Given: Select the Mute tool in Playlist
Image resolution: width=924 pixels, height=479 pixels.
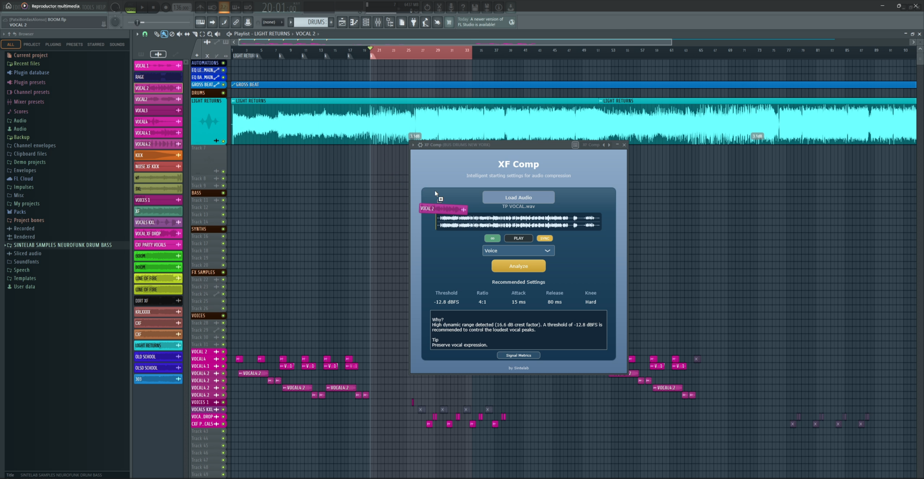Looking at the screenshot, I should pos(180,34).
